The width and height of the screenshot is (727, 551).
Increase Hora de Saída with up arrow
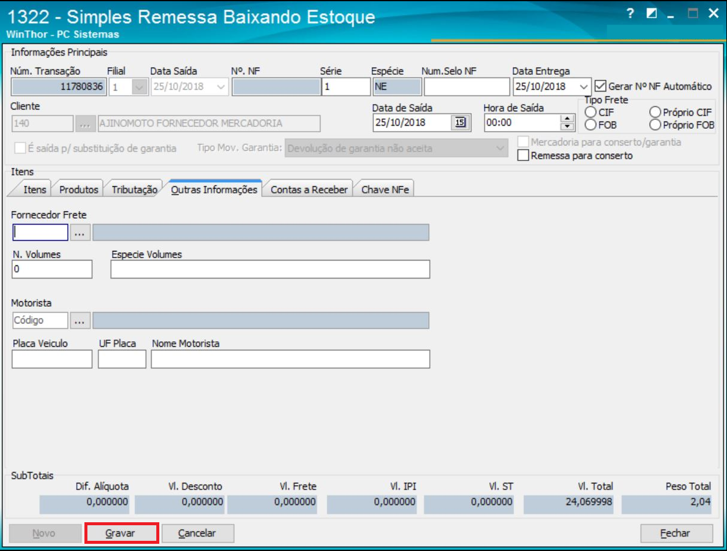click(567, 119)
